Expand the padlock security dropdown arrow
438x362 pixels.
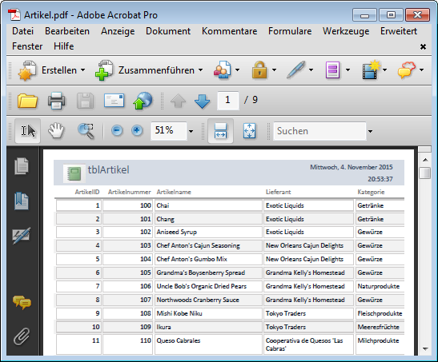(274, 70)
